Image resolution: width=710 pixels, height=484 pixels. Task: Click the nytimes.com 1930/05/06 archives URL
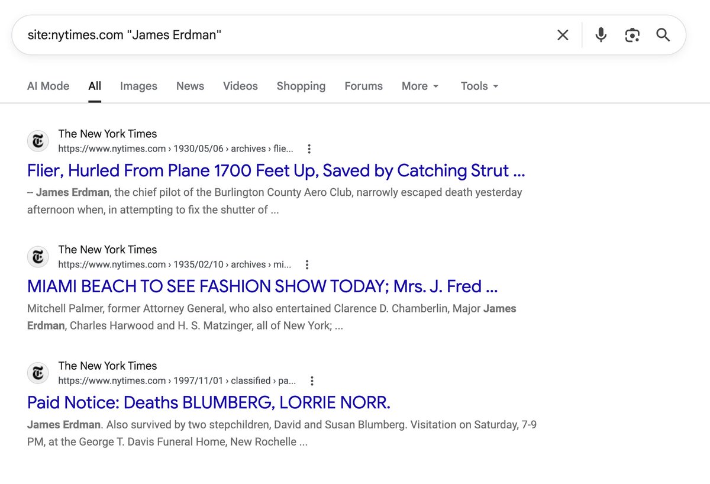point(176,149)
